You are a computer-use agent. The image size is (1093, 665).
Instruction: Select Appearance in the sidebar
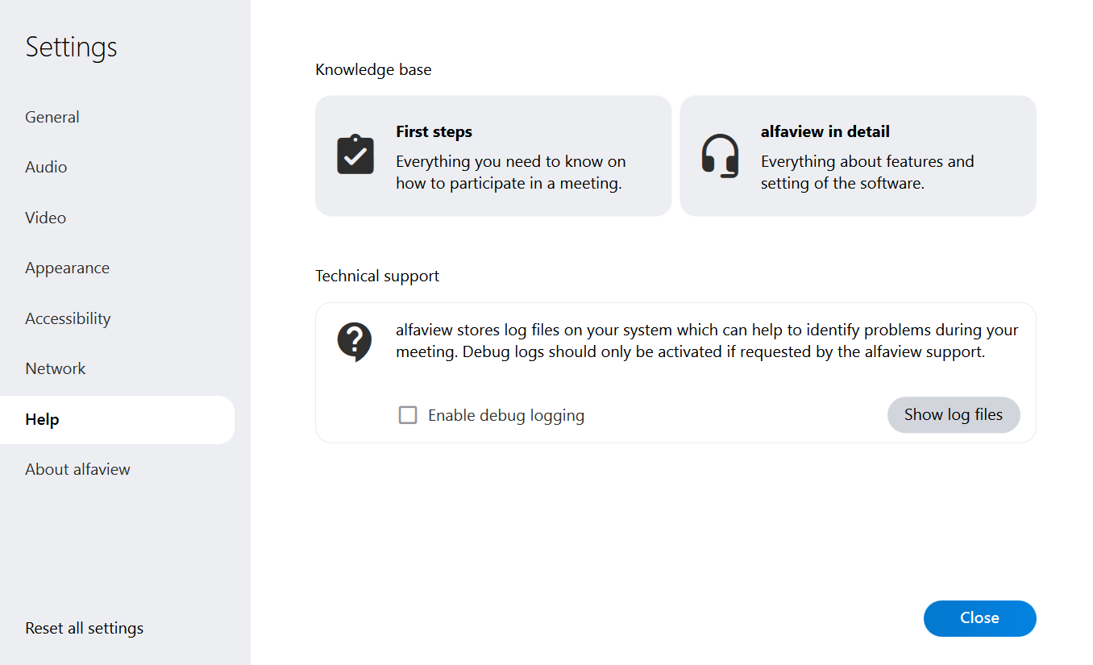(67, 268)
